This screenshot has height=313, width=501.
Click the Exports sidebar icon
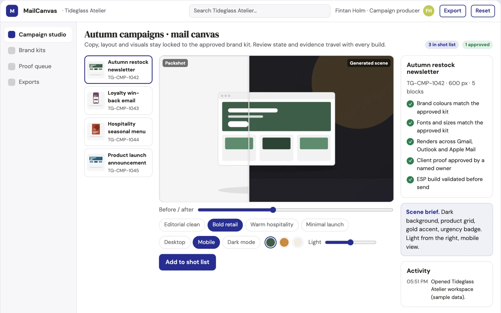click(x=12, y=82)
